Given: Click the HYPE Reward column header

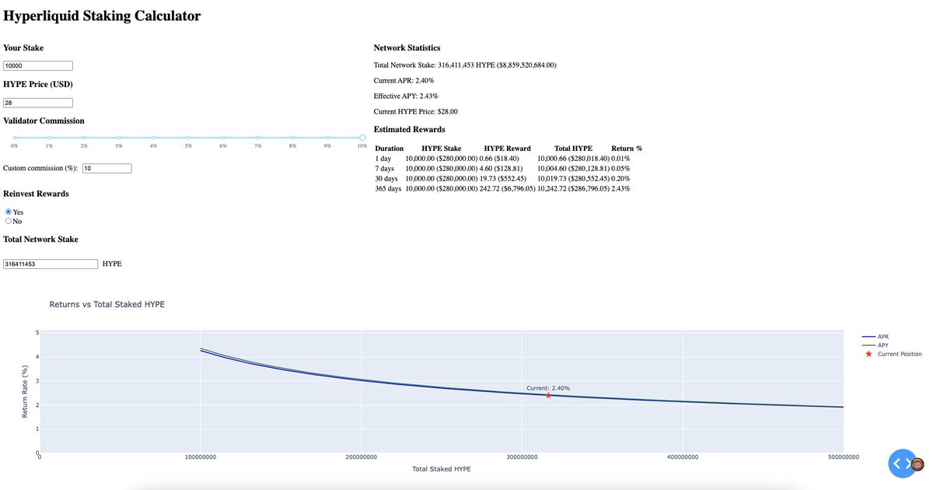Looking at the screenshot, I should [508, 148].
